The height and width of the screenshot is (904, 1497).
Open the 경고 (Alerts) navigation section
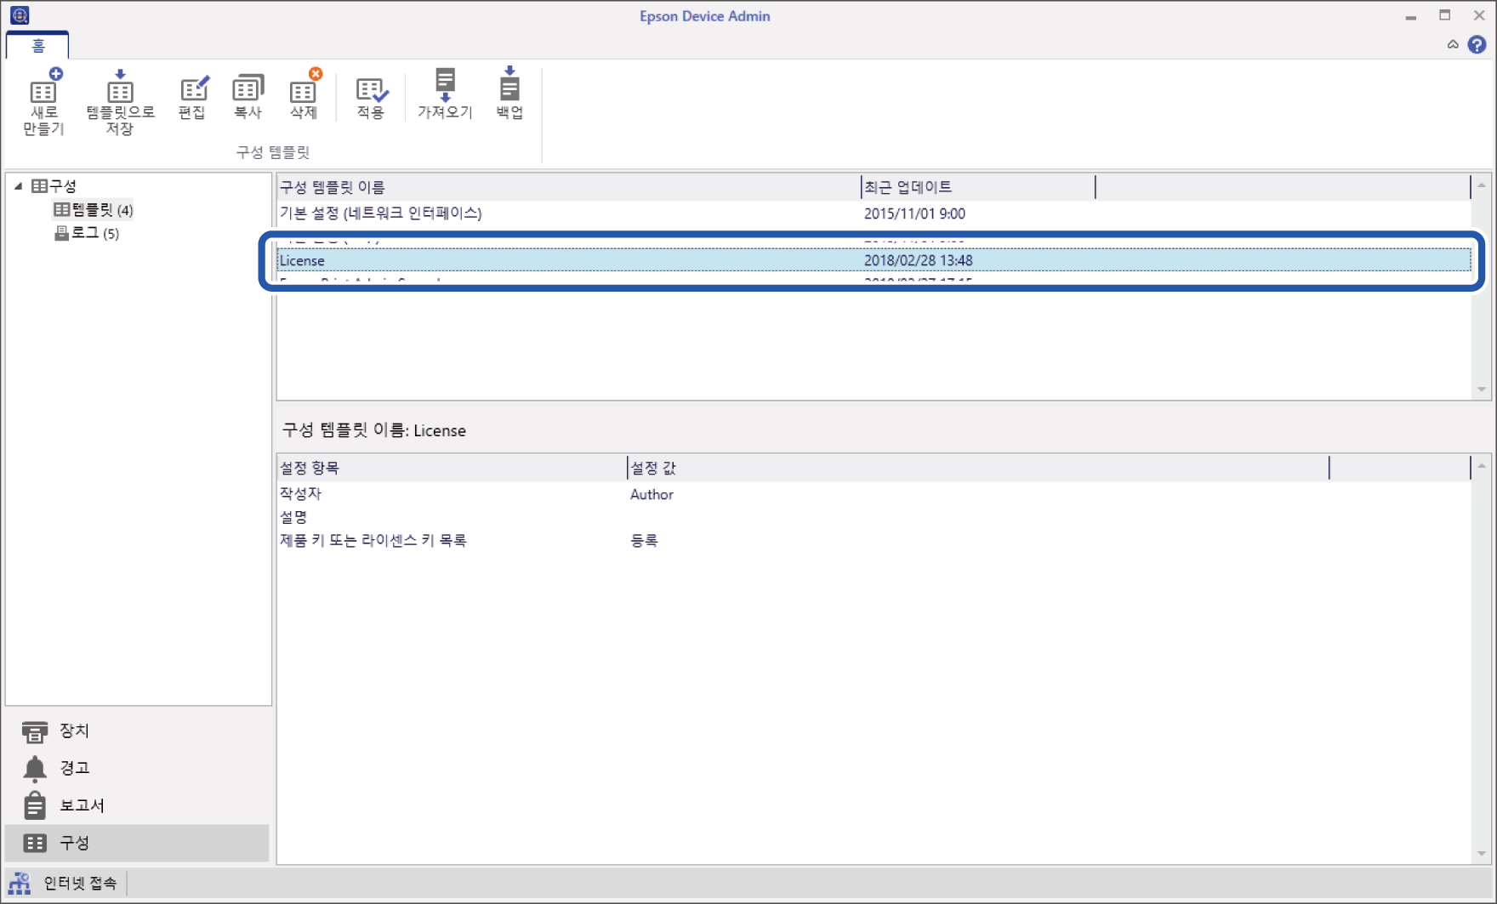click(x=73, y=768)
